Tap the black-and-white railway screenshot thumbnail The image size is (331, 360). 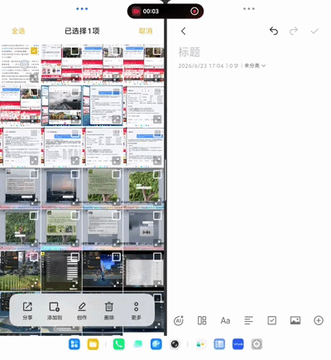pyautogui.click(x=61, y=106)
